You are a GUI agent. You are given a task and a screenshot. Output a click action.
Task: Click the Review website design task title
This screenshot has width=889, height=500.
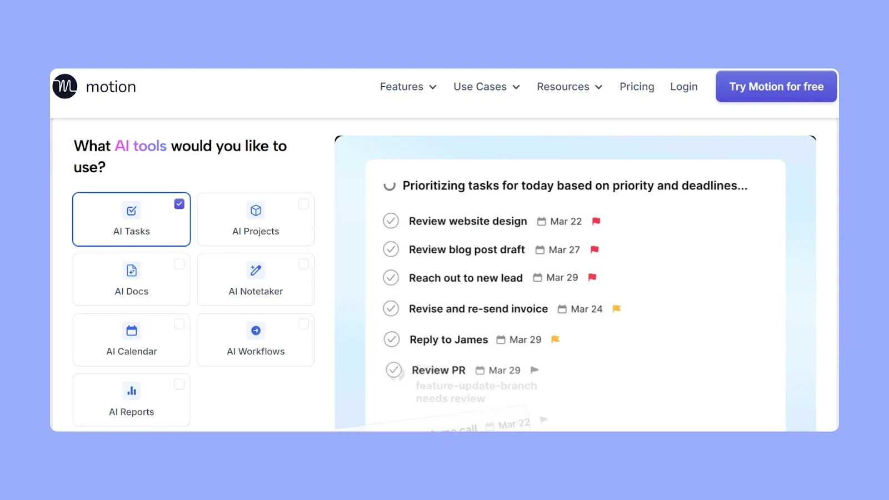[x=468, y=221]
